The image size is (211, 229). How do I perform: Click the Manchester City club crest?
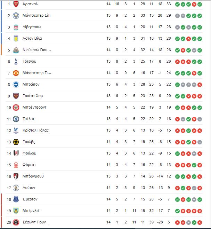pos(16,15)
